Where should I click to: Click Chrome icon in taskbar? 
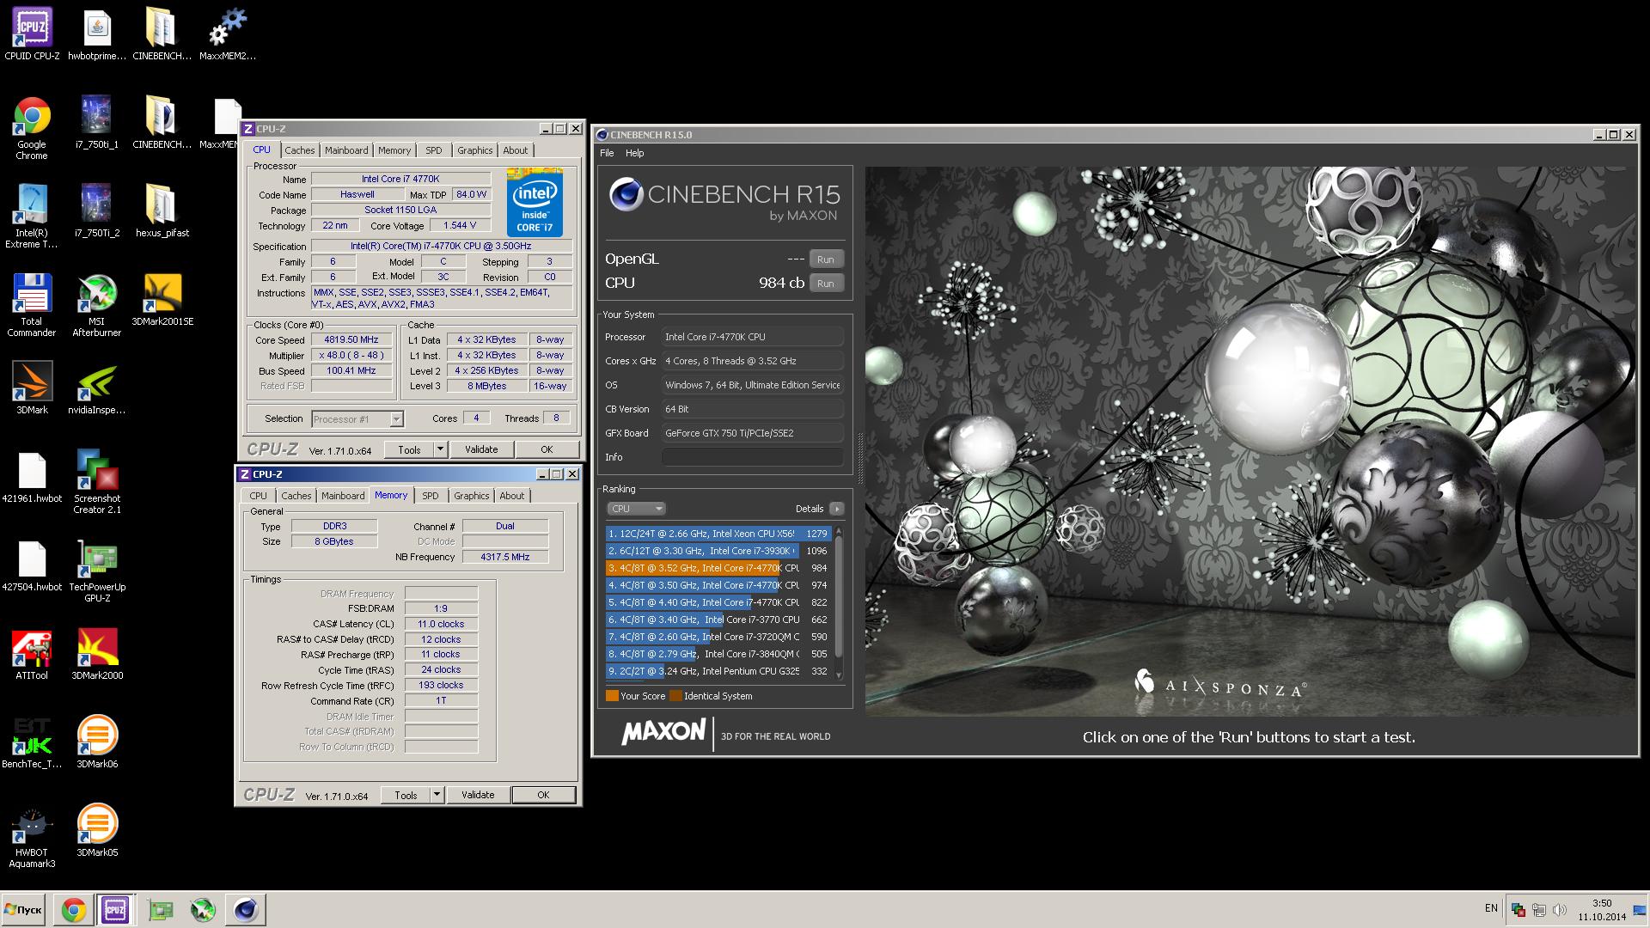74,910
